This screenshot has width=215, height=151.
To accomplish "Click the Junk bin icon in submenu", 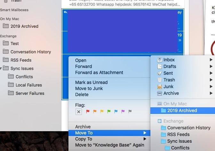I will 160,87.
